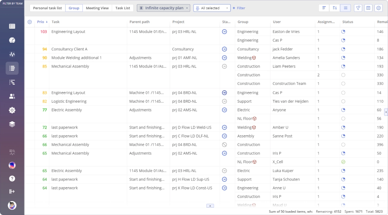Image resolution: width=388 pixels, height=215 pixels.
Task: Switch to the Meeting View tab
Action: (x=97, y=8)
